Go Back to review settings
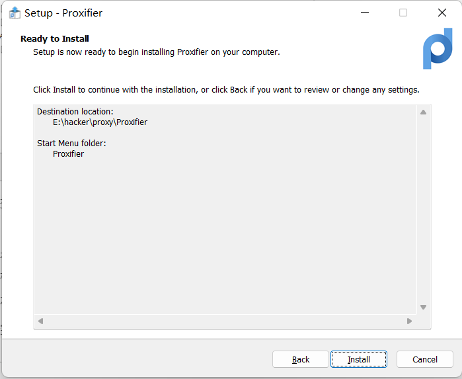The image size is (462, 379). (x=301, y=359)
